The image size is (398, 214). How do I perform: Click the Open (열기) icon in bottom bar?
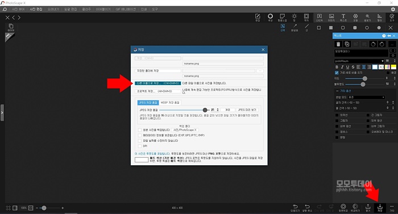point(368,208)
